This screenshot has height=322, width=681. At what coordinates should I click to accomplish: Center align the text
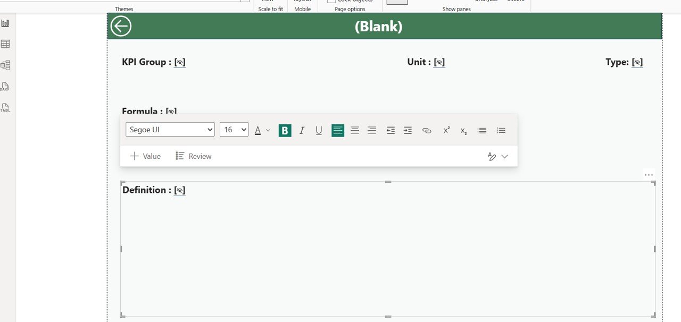coord(355,130)
